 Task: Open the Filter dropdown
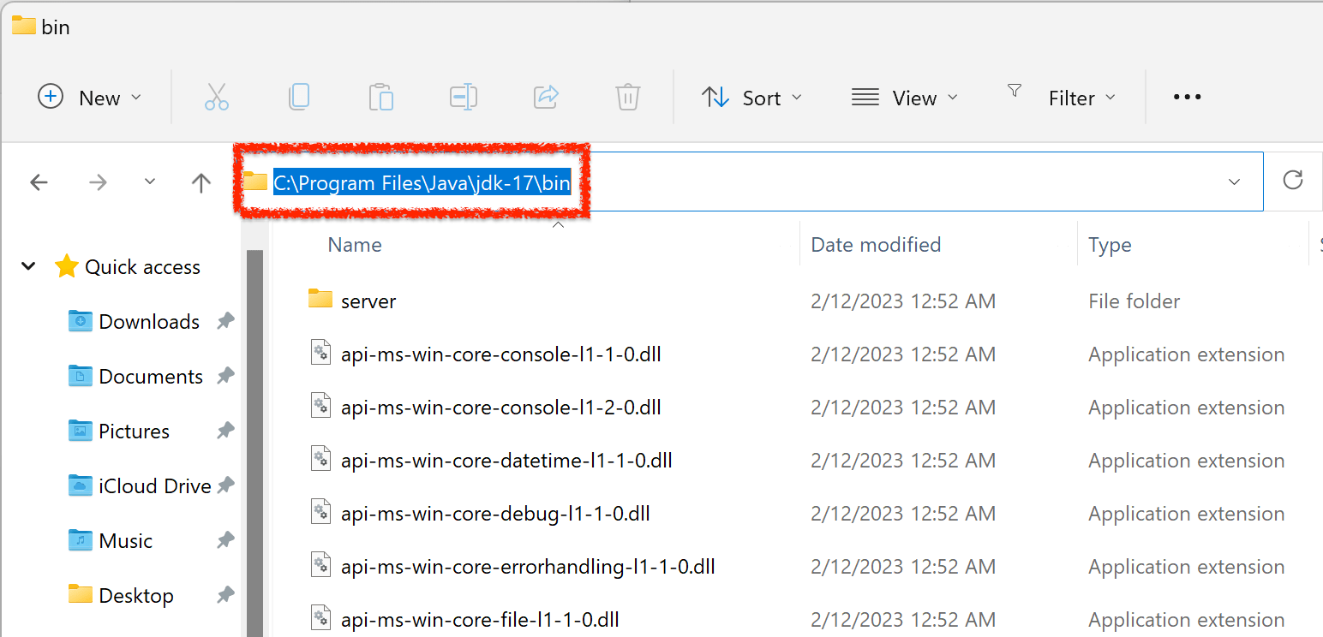[x=1062, y=96]
